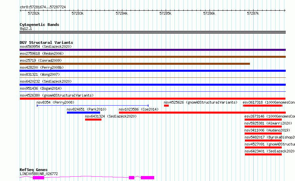
Task: Open the nsv6423401 (Sedlazeck2020) red bar
Action: (263, 154)
